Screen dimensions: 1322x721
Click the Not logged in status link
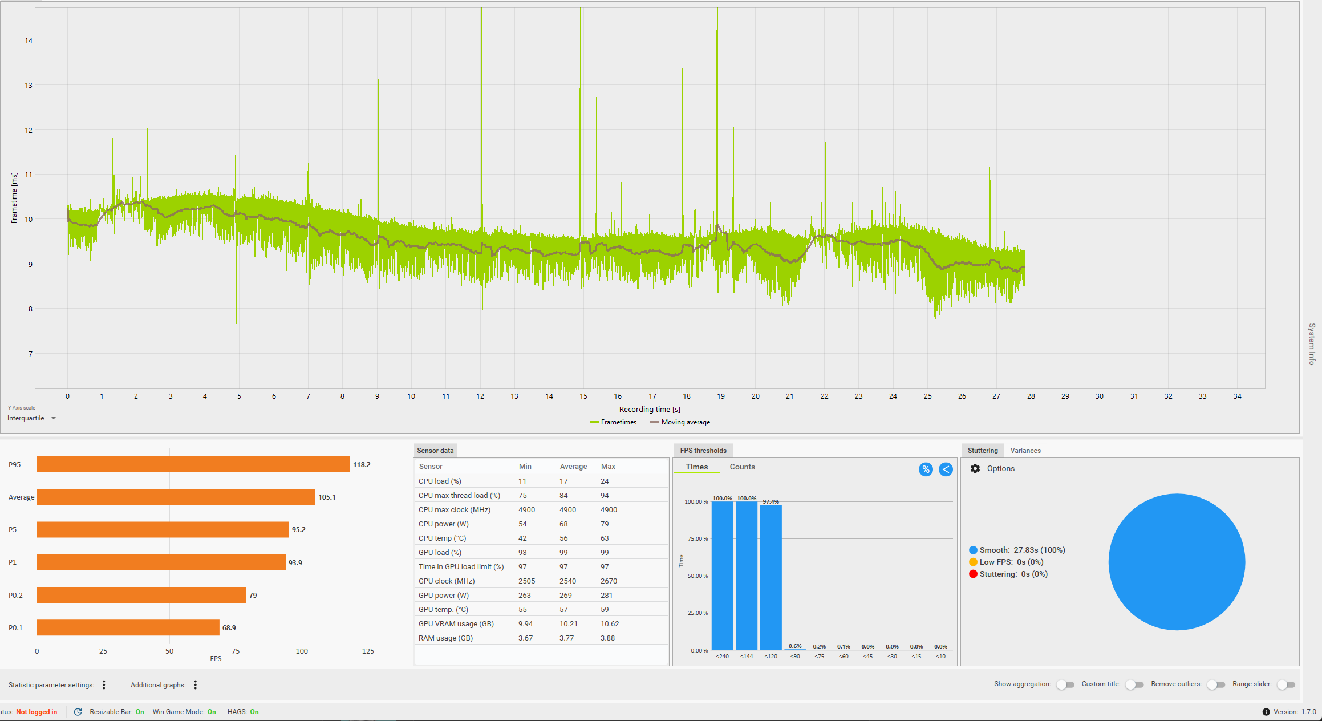37,712
